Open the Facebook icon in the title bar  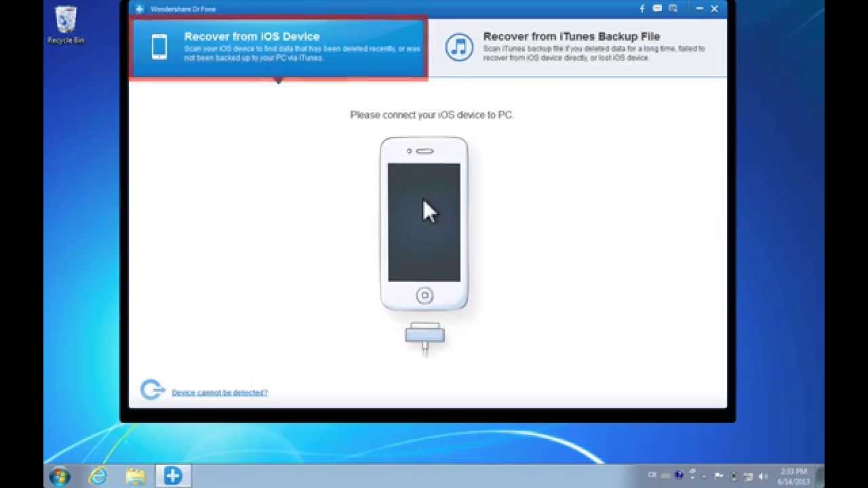(x=642, y=9)
